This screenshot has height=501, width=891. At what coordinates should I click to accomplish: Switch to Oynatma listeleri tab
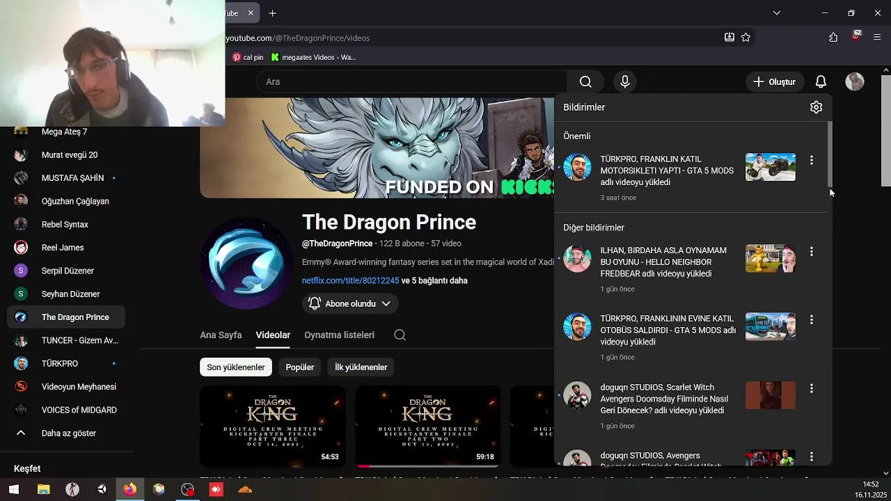339,335
